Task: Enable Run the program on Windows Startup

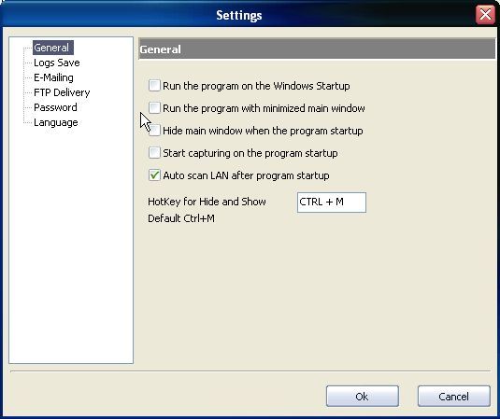Action: click(154, 86)
